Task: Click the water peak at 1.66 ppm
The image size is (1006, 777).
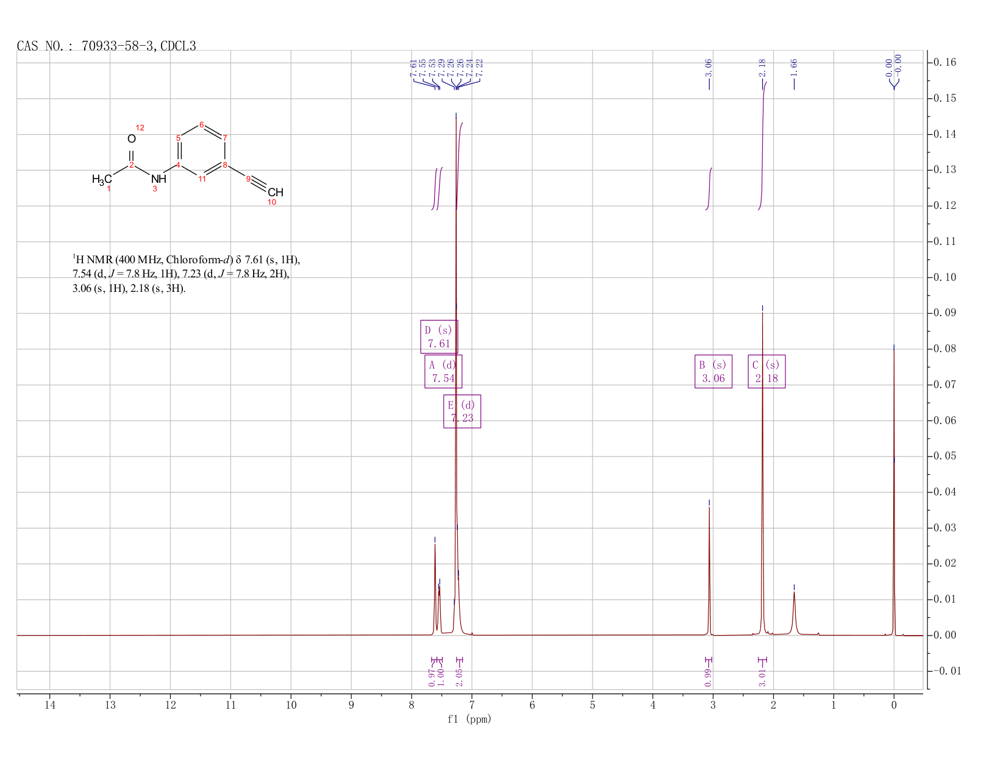Action: [x=794, y=612]
